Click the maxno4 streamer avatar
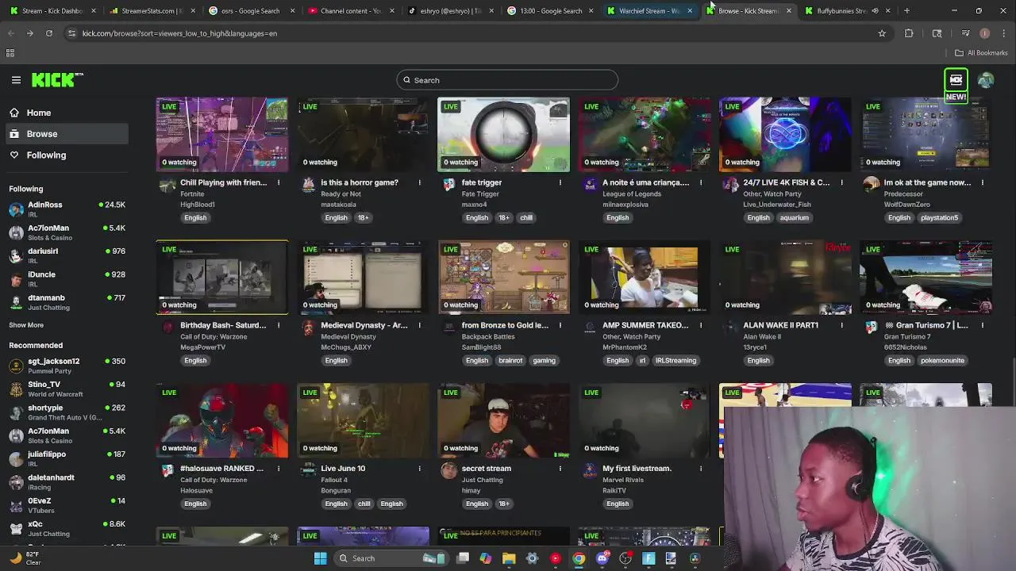 pos(448,184)
